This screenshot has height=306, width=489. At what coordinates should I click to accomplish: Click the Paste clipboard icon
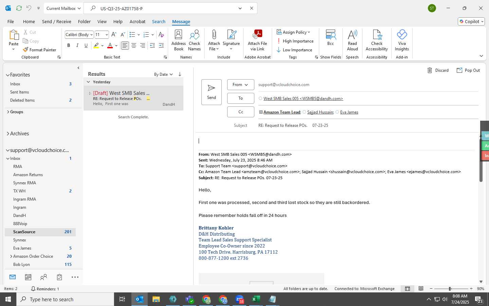tap(14, 35)
